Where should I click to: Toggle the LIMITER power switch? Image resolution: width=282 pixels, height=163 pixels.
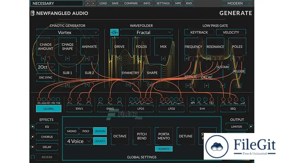tap(251, 127)
